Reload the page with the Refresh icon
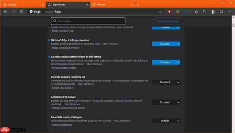Screen dimensions: 235x133 point(22,12)
